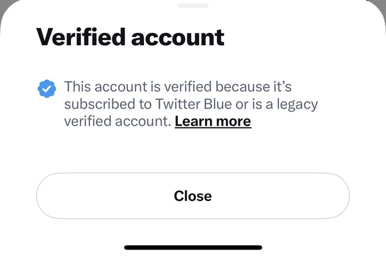Click the phrase legacy in the description

[297, 105]
